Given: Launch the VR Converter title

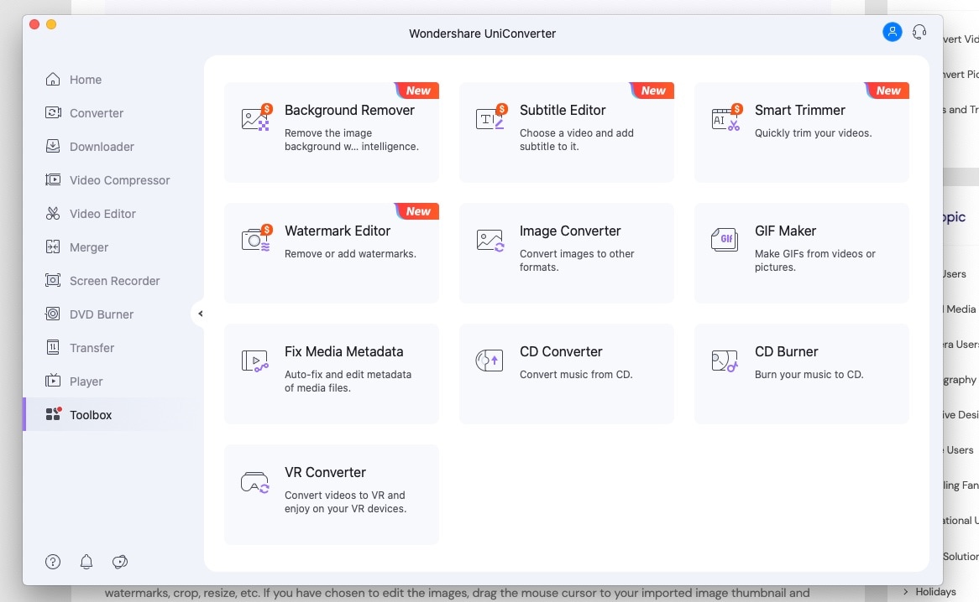Looking at the screenshot, I should (325, 472).
